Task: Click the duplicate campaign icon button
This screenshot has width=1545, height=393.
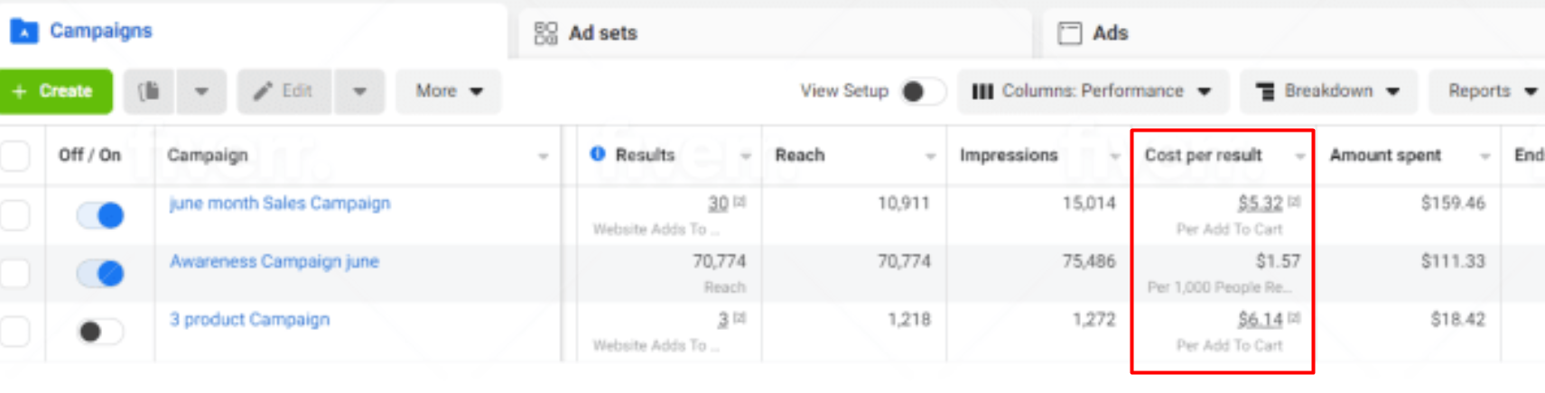Action: pos(150,91)
